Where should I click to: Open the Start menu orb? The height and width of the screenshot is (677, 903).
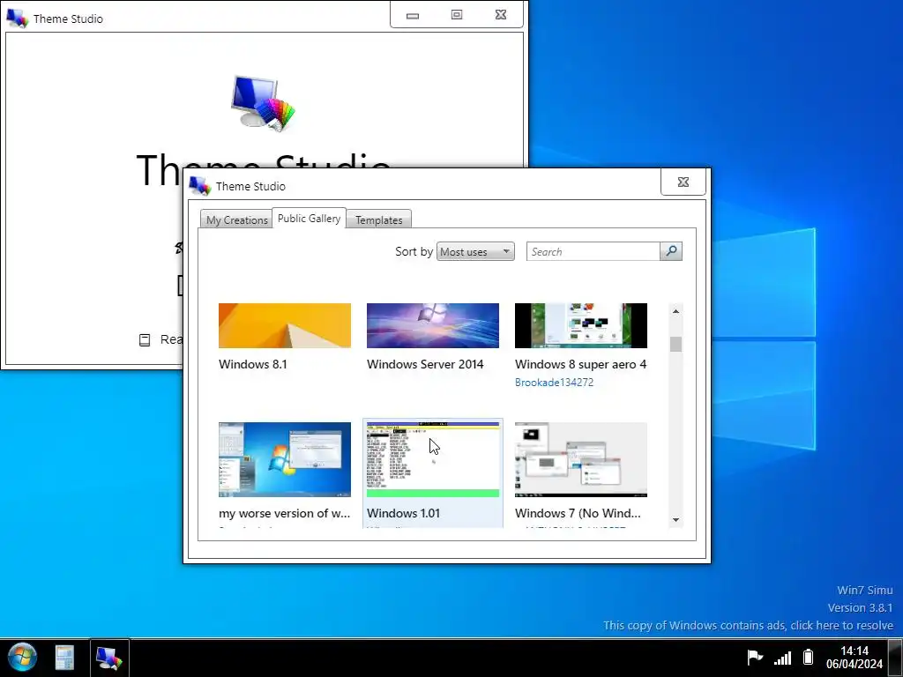(22, 658)
